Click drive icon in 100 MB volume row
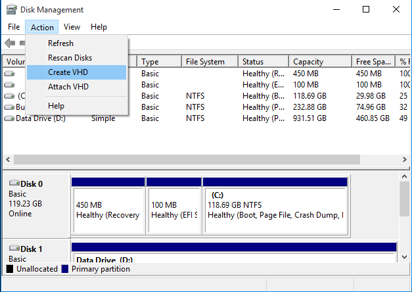 tap(9, 85)
